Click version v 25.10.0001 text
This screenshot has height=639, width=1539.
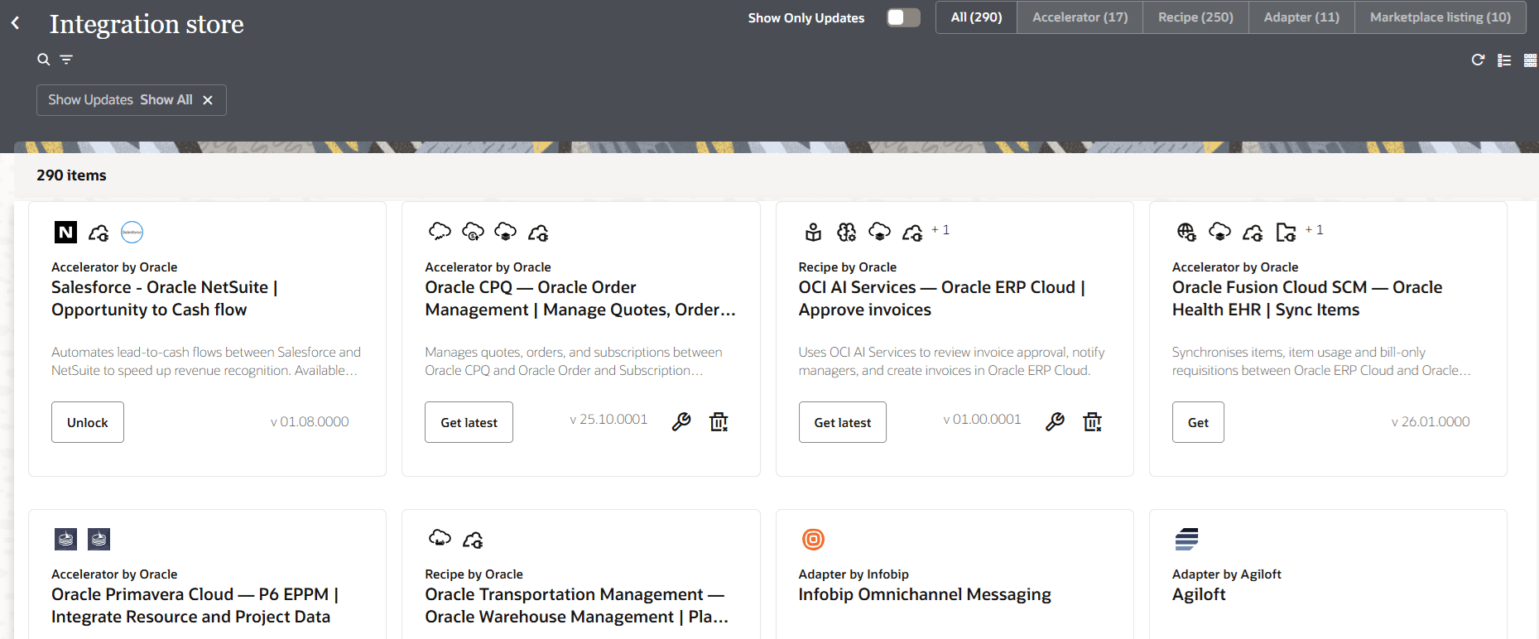(608, 420)
